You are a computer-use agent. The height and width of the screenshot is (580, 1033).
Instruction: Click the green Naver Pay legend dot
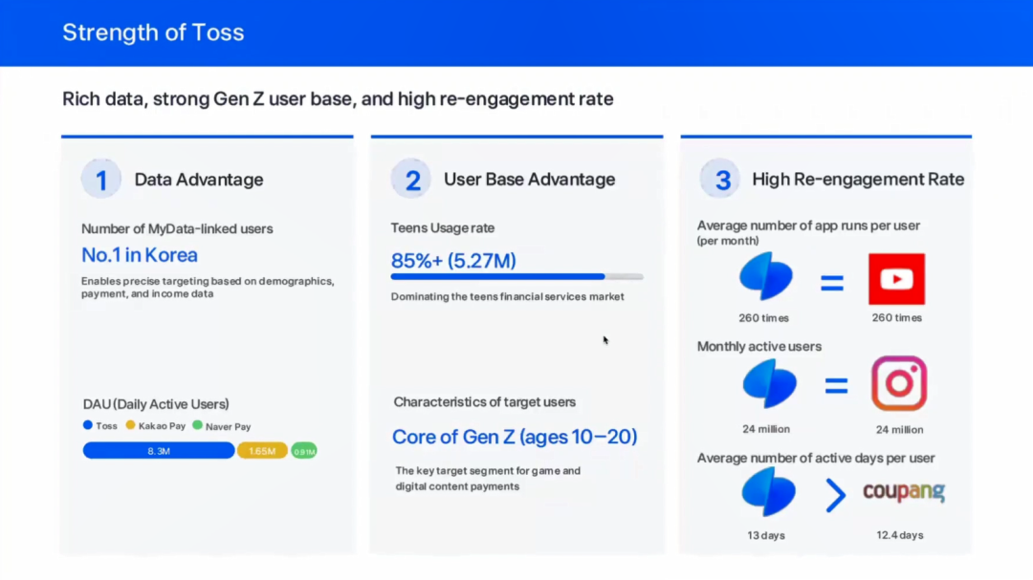coord(197,425)
